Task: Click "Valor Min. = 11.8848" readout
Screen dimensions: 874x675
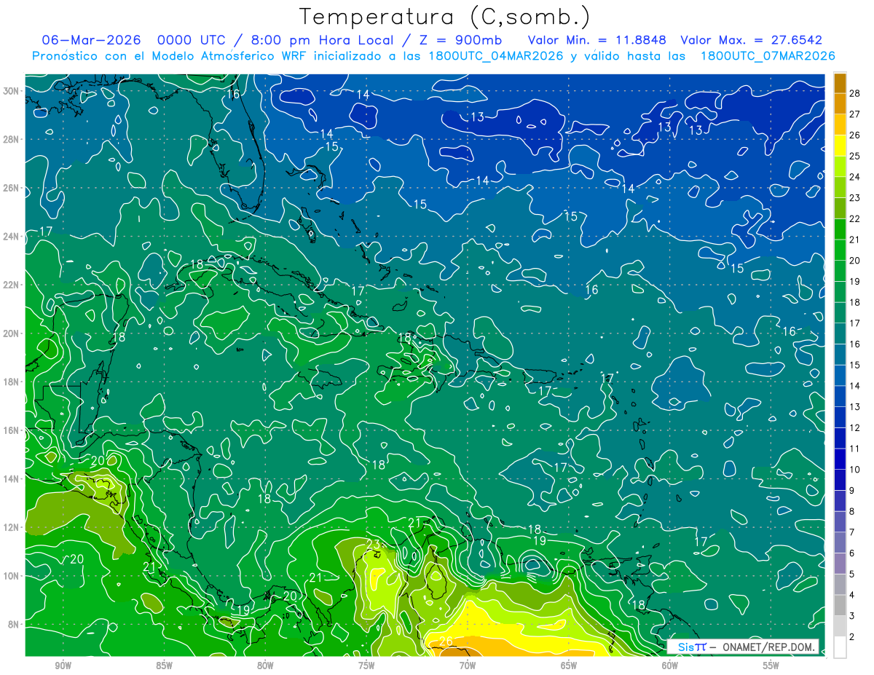Action: click(x=597, y=40)
